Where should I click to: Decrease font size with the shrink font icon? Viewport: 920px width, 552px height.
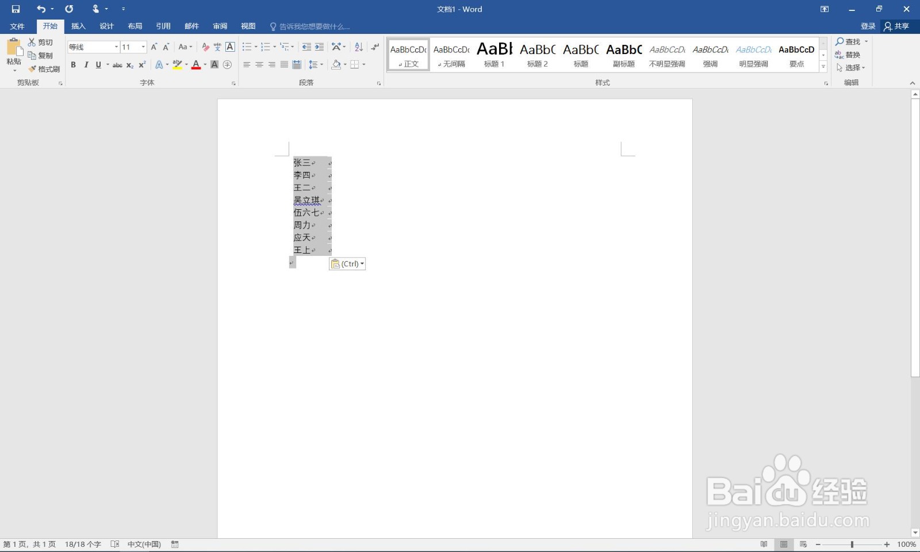tap(166, 47)
